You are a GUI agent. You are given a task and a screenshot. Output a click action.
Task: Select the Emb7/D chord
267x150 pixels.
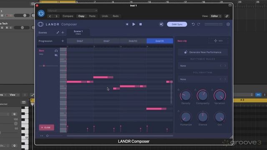coord(160,41)
